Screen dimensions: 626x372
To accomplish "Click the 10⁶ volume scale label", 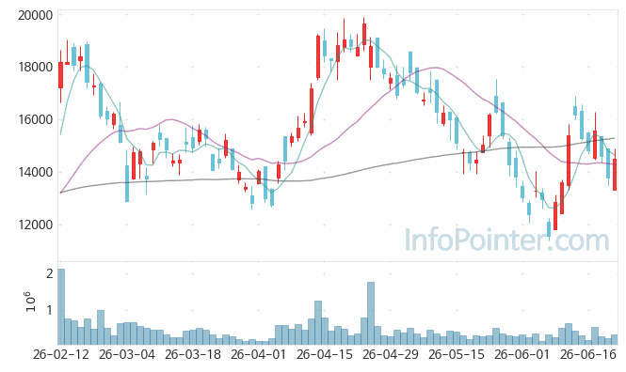I will [30, 302].
